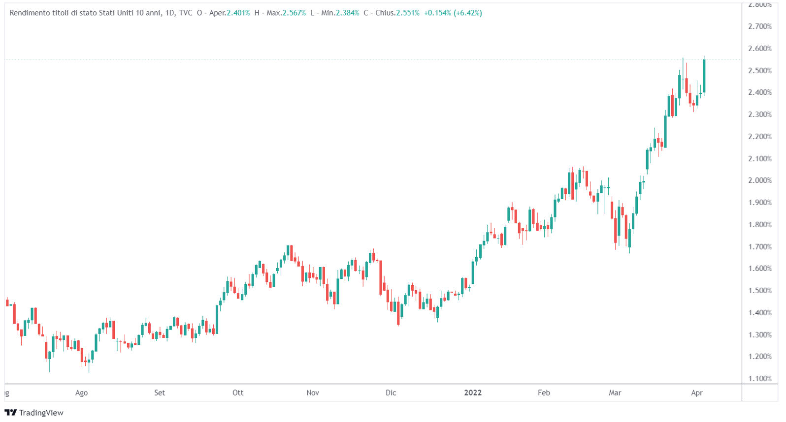Viewport: 786px width, 422px height.
Task: Click the chart title Rendimento titoli di stato
Action: pos(85,13)
